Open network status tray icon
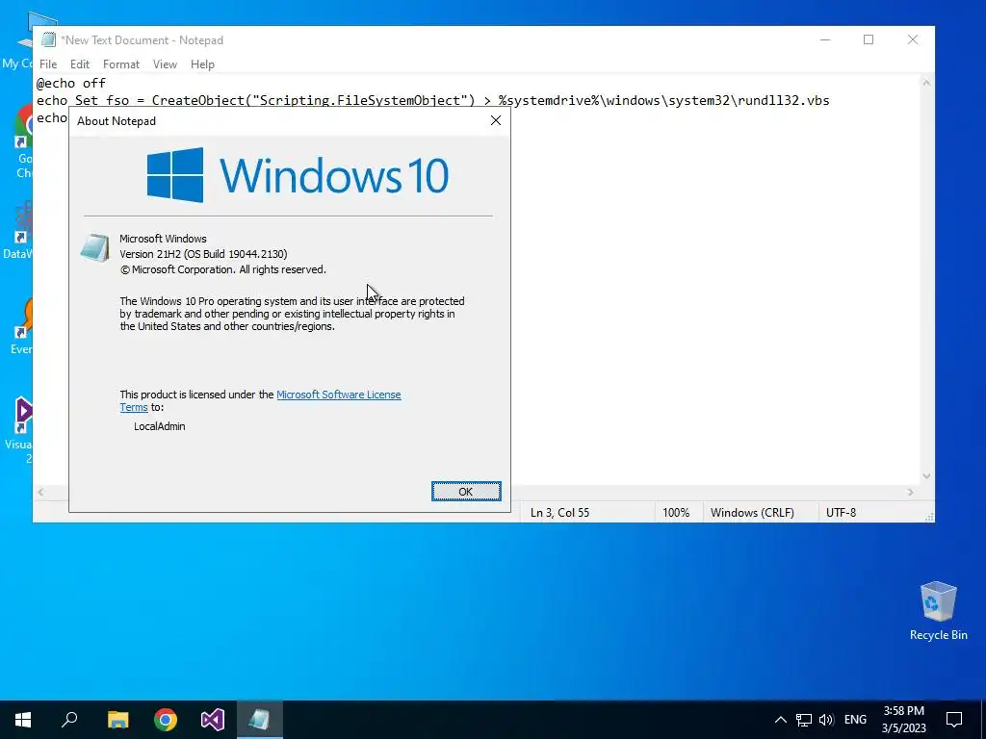 804,720
